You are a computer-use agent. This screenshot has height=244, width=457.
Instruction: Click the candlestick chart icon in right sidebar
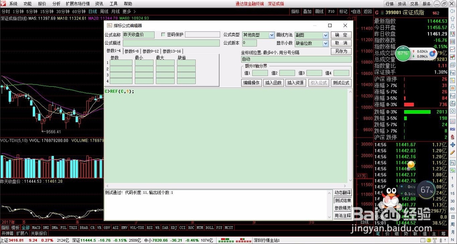tap(452, 57)
